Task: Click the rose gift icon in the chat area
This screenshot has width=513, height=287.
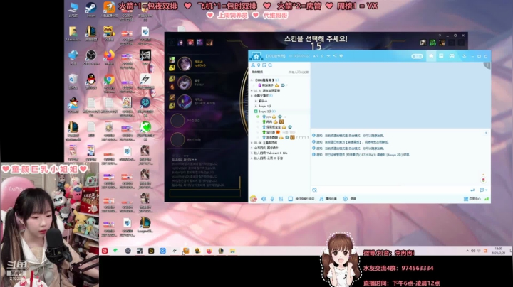Action: click(483, 179)
